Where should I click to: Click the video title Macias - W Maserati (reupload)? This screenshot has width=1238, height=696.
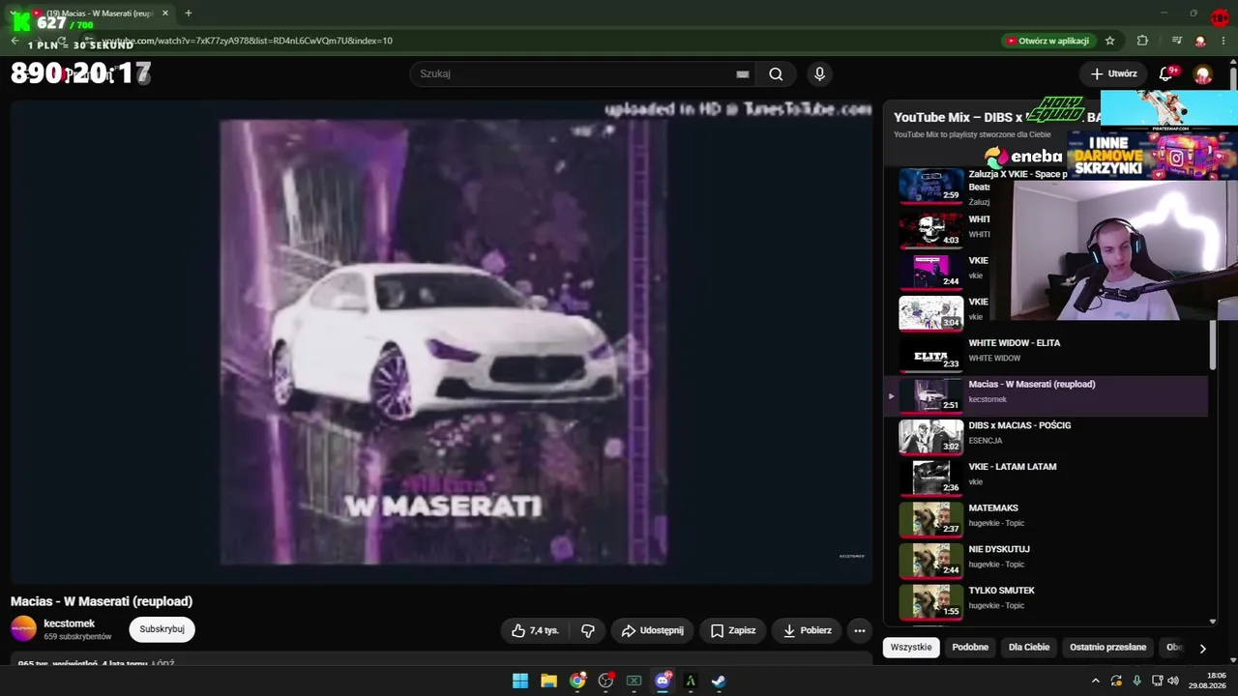[x=102, y=601]
